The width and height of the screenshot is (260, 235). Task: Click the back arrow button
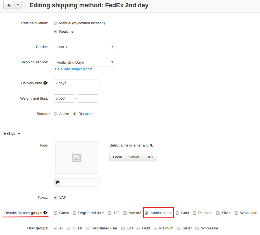[x=9, y=5]
